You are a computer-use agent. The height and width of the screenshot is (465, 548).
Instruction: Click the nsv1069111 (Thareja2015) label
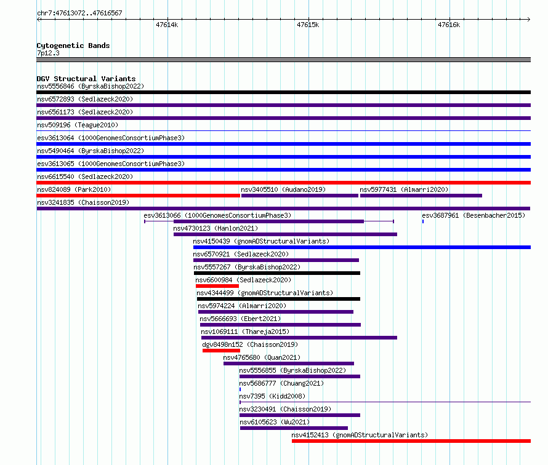(245, 332)
